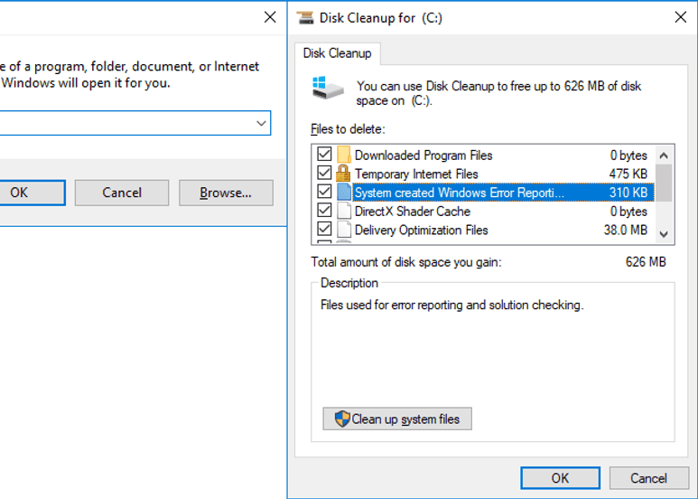Screen dimensions: 698x499
Task: Select the DirectX Shader Cache row text
Action: (413, 212)
